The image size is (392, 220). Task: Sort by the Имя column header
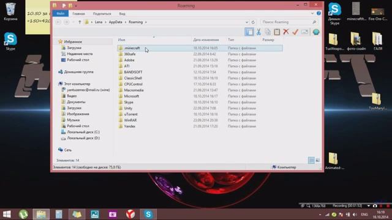(x=121, y=40)
